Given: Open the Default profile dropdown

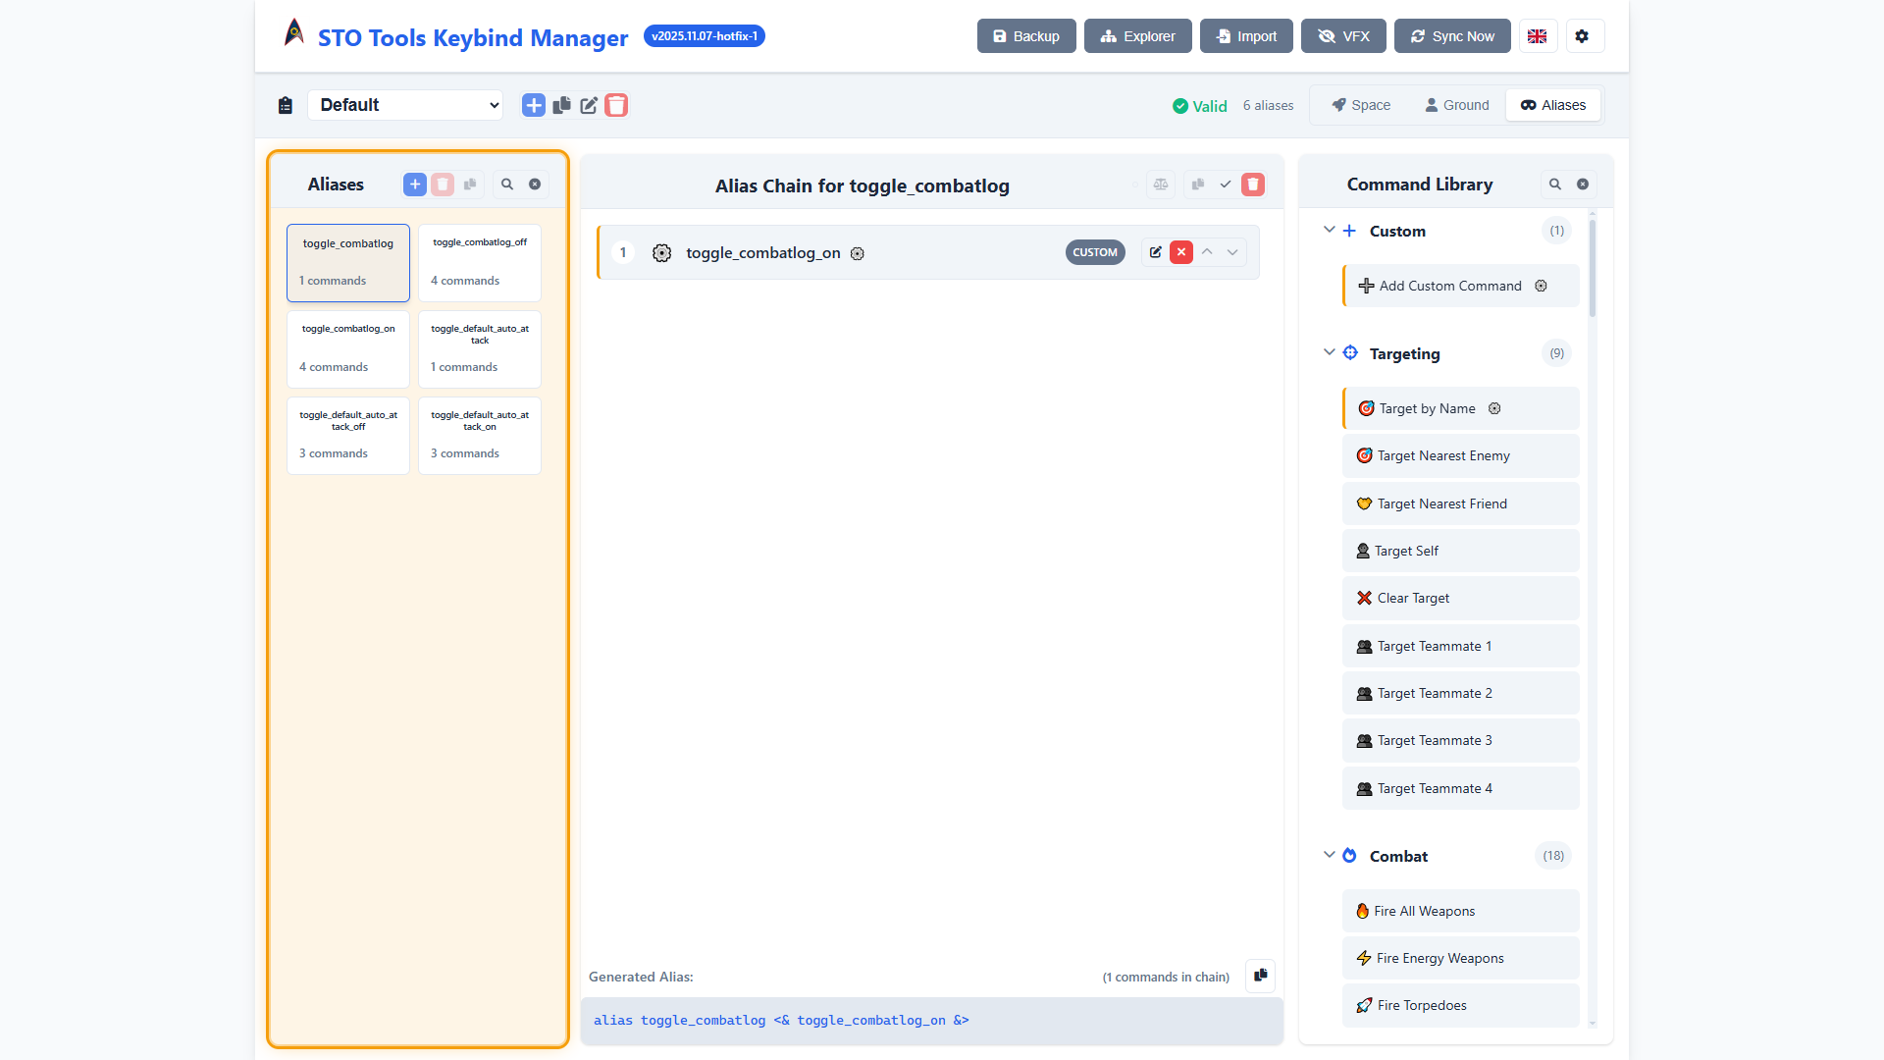Looking at the screenshot, I should (x=405, y=105).
